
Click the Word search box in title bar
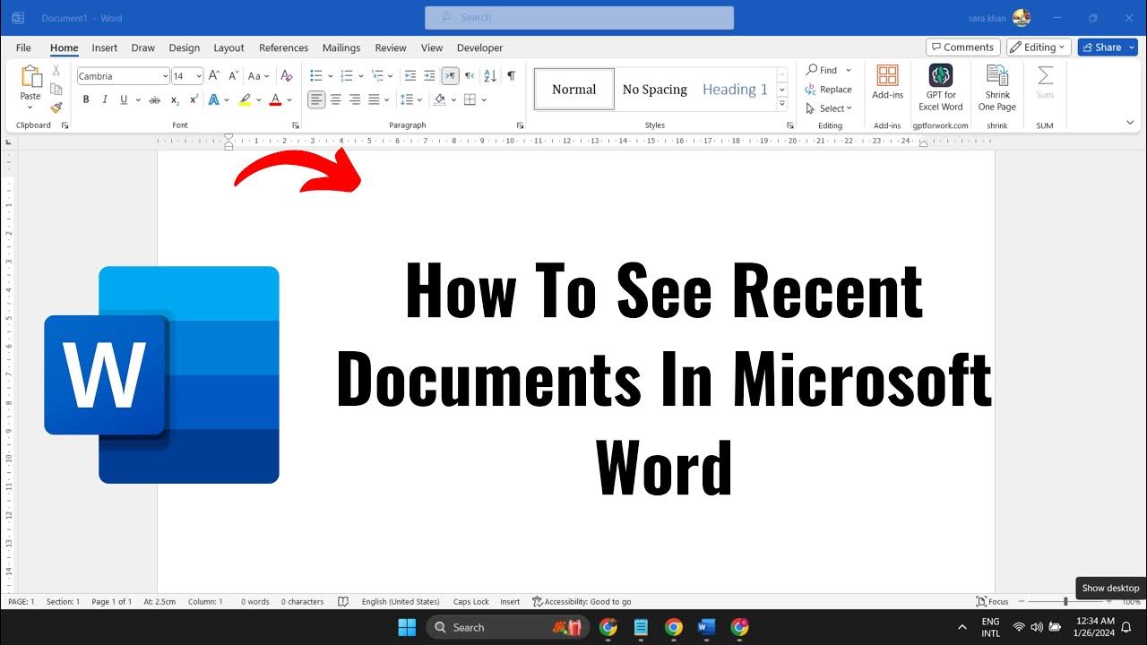(x=579, y=17)
